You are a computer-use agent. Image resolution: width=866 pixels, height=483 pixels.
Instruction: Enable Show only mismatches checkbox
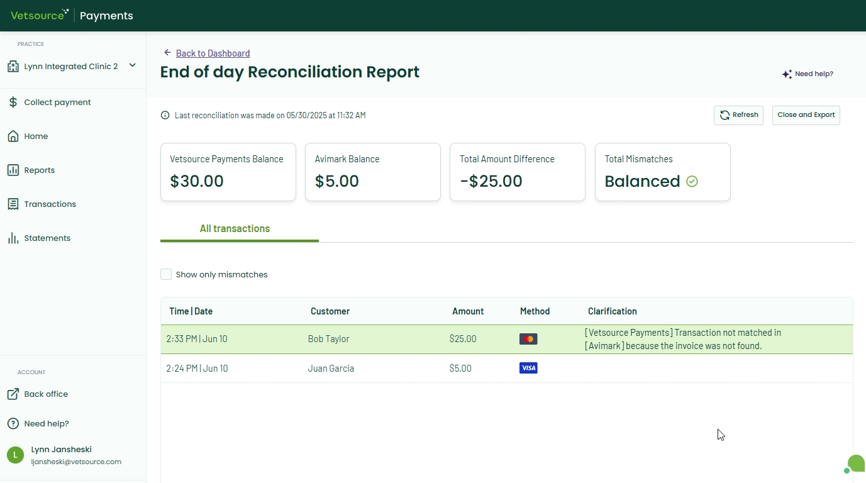coord(166,274)
